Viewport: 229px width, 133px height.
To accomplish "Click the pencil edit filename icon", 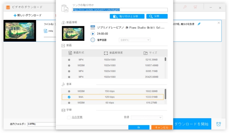I will tap(199, 24).
